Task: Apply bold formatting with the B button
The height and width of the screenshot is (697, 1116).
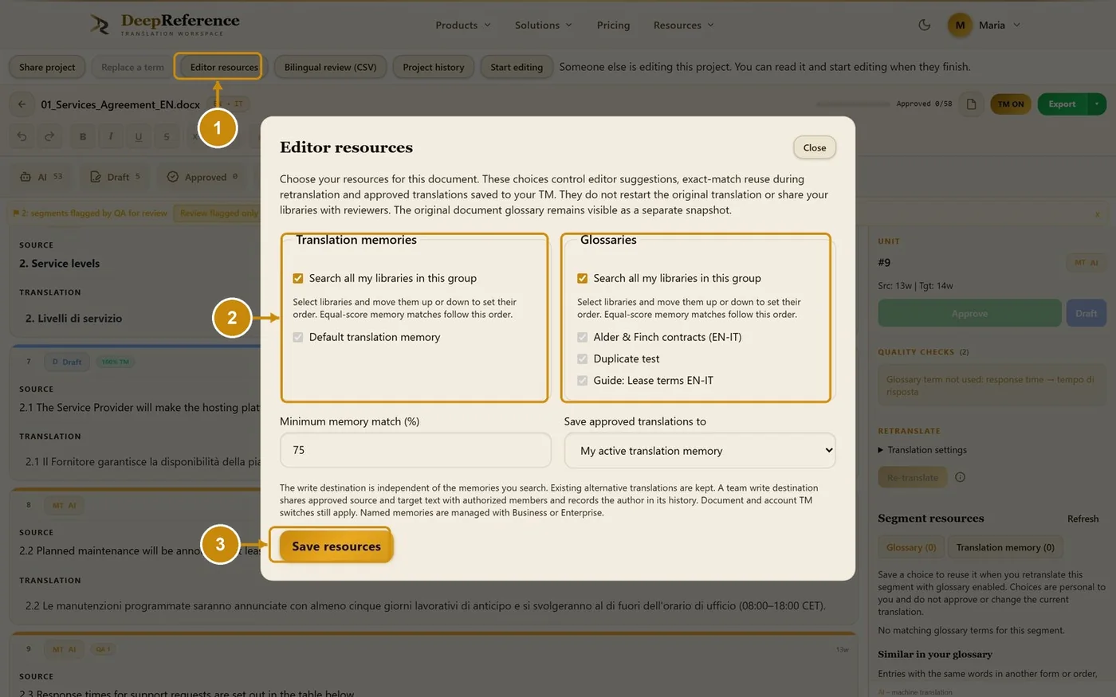Action: pyautogui.click(x=83, y=136)
